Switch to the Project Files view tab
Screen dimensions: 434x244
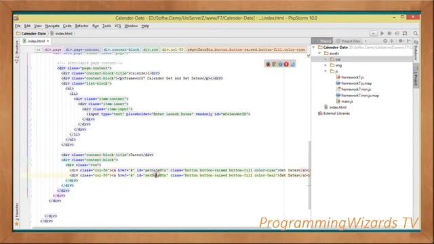348,41
